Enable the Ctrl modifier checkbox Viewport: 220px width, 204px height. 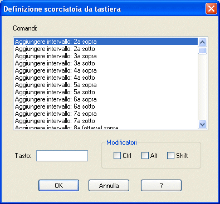117,156
